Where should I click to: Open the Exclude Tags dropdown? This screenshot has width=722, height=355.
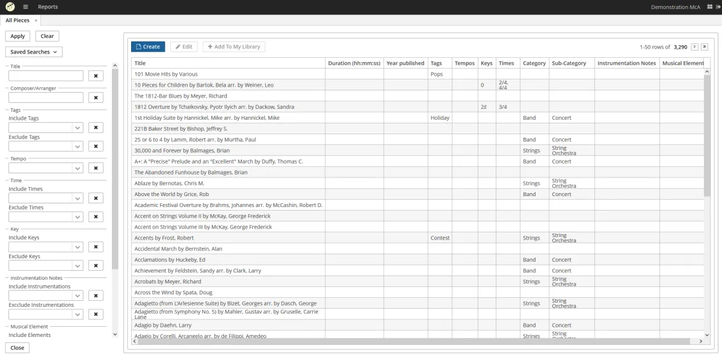point(78,146)
